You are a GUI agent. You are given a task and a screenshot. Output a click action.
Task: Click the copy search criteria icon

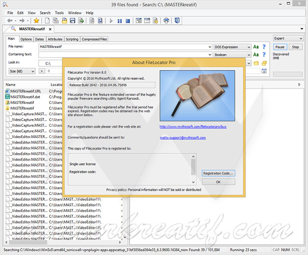click(x=56, y=21)
